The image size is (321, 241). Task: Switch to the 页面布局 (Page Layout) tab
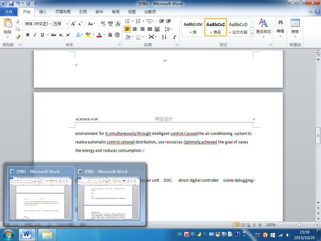coord(63,12)
